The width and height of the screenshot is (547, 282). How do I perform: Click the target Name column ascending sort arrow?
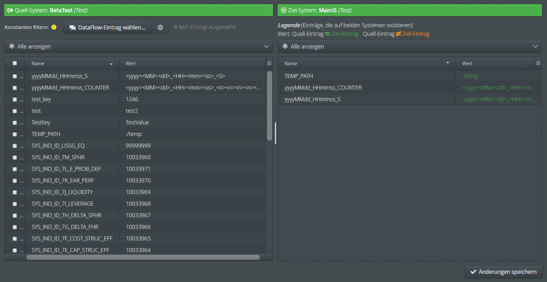coord(448,63)
